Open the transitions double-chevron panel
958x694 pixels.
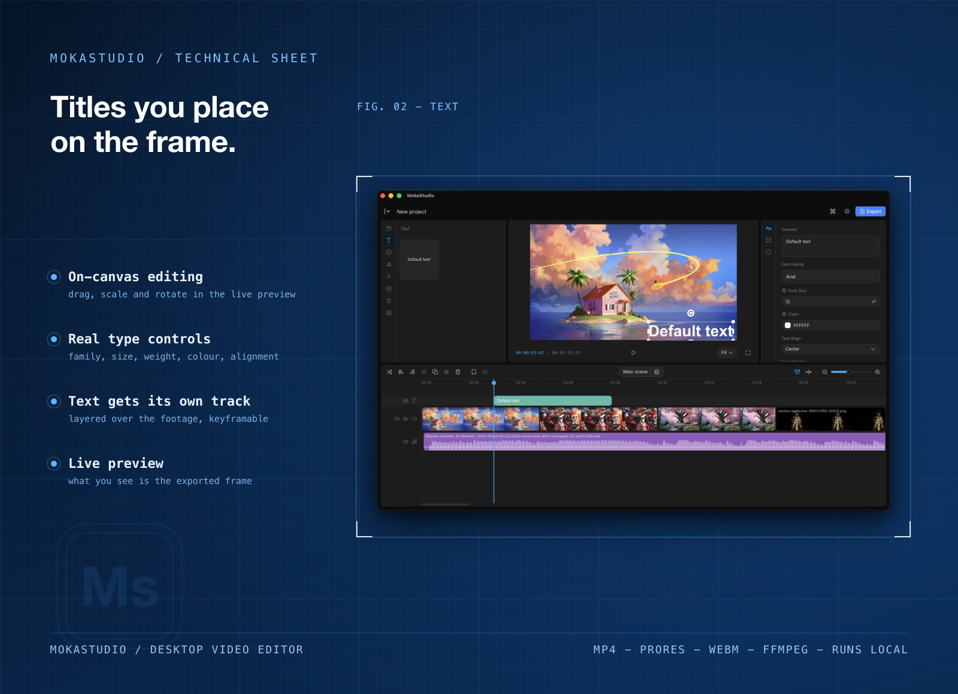tap(389, 276)
